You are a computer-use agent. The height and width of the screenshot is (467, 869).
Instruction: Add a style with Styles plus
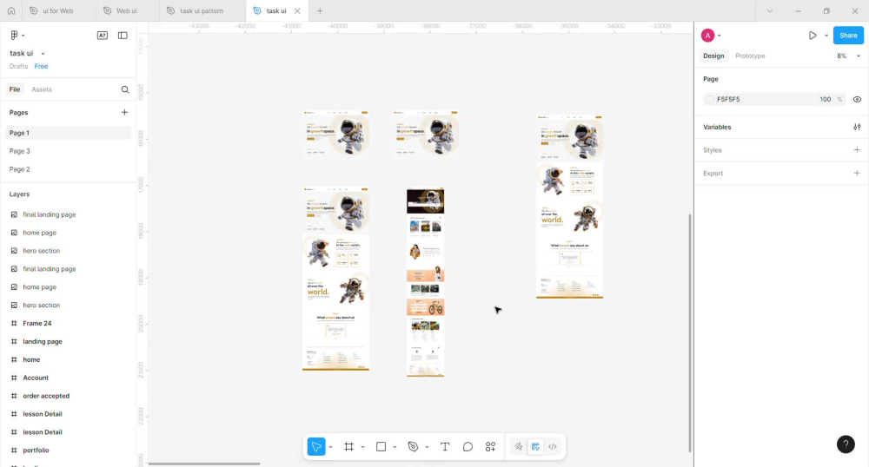pos(857,150)
